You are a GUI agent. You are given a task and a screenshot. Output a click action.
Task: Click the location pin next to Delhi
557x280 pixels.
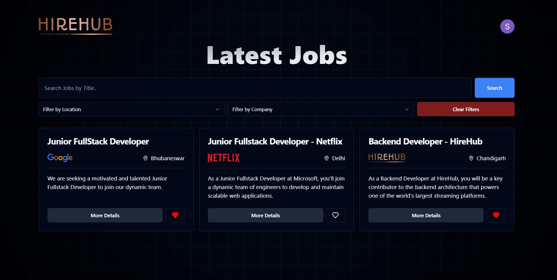(327, 158)
